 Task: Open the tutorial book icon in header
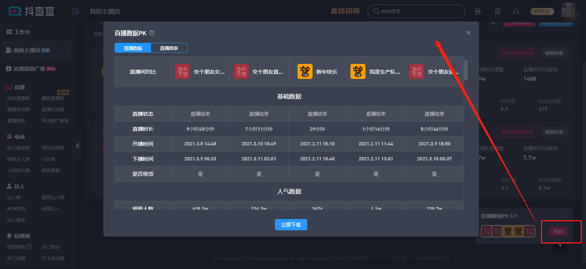[498, 11]
